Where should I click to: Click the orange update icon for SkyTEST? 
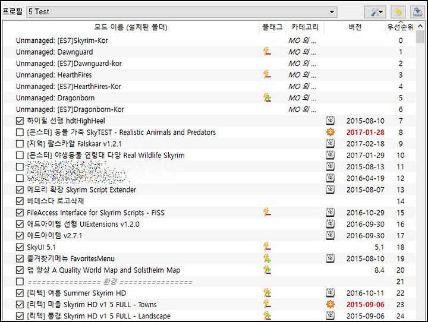(331, 132)
